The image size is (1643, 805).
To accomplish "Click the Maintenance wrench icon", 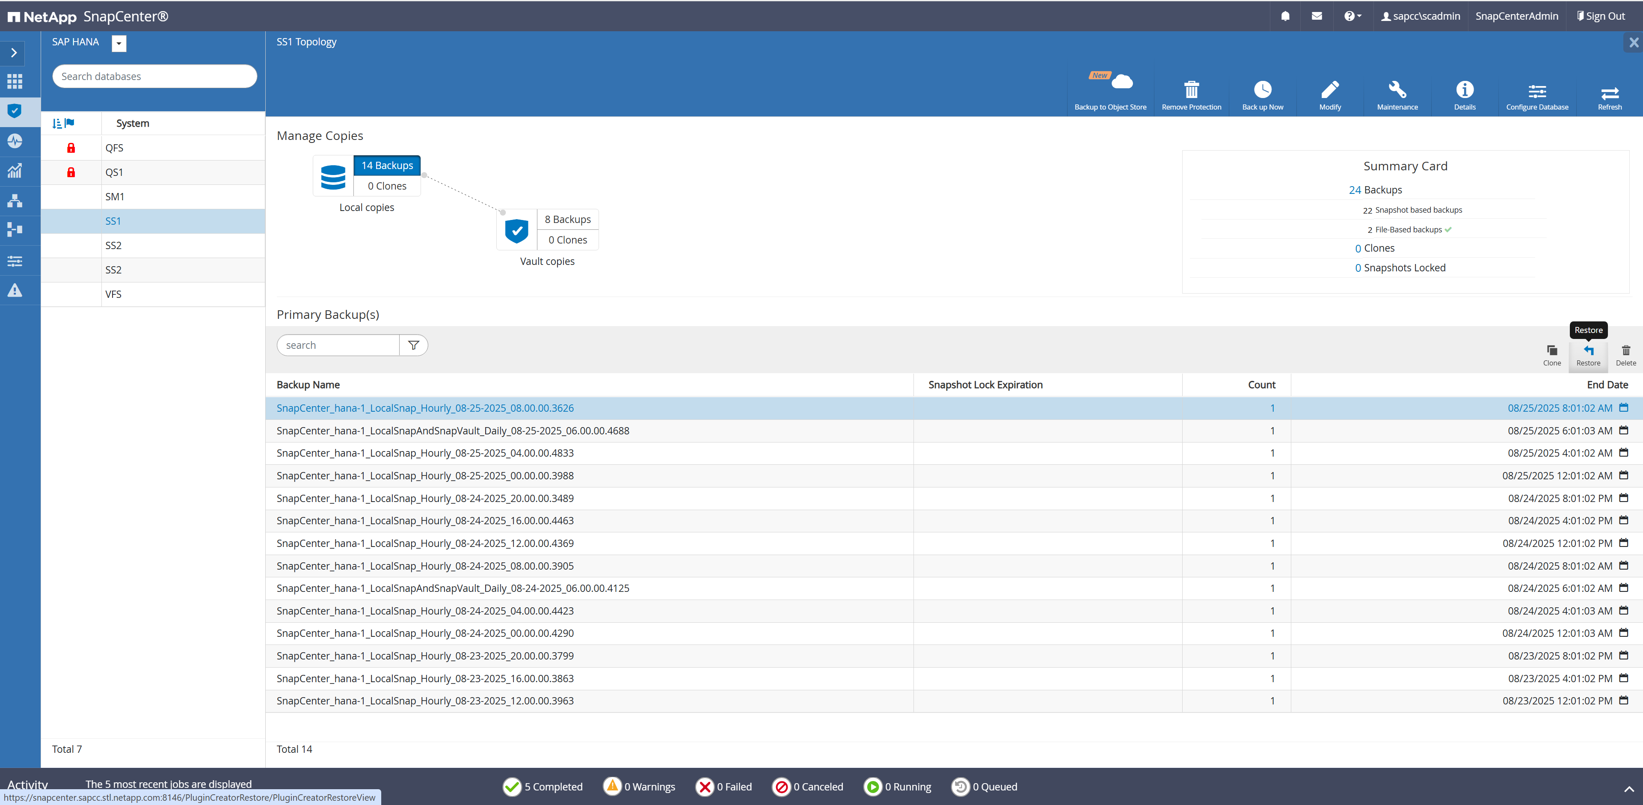I will point(1397,90).
